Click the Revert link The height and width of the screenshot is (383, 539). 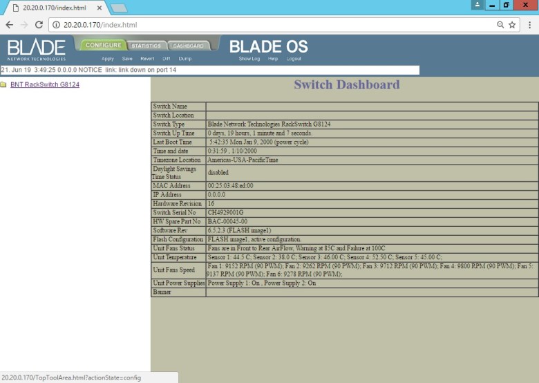[x=147, y=59]
